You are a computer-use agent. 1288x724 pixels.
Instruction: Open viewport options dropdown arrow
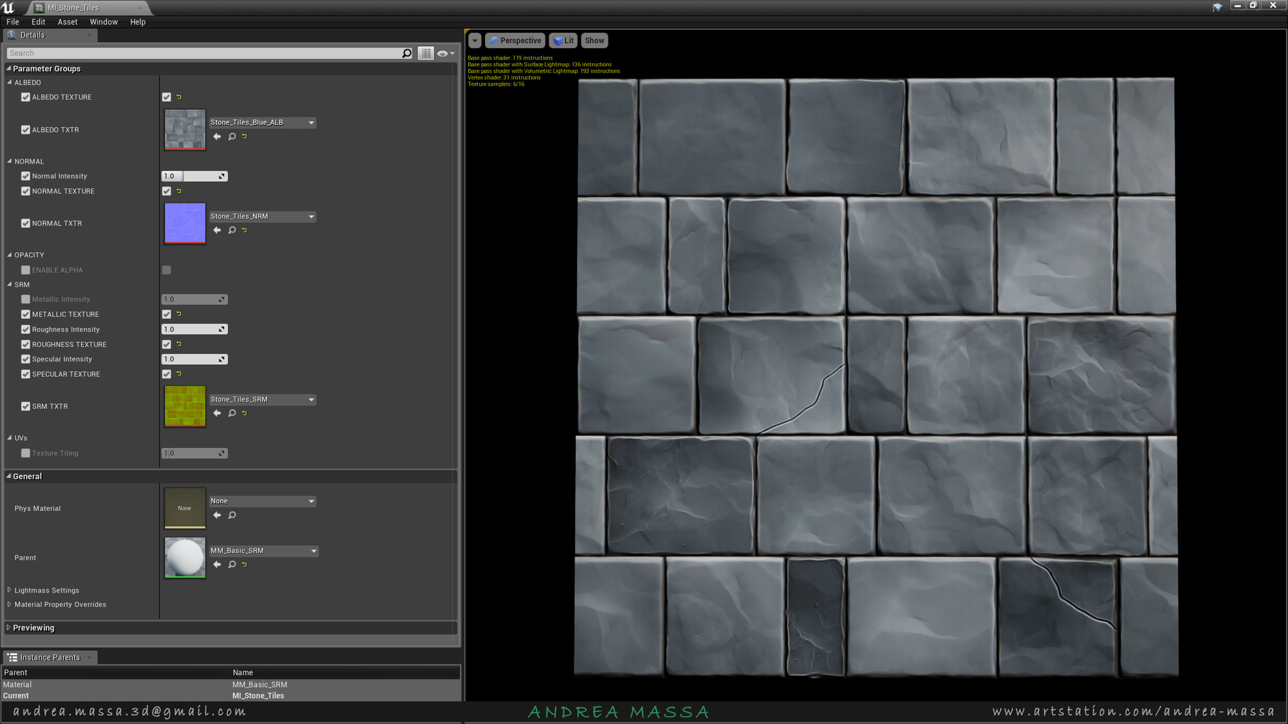pos(474,40)
